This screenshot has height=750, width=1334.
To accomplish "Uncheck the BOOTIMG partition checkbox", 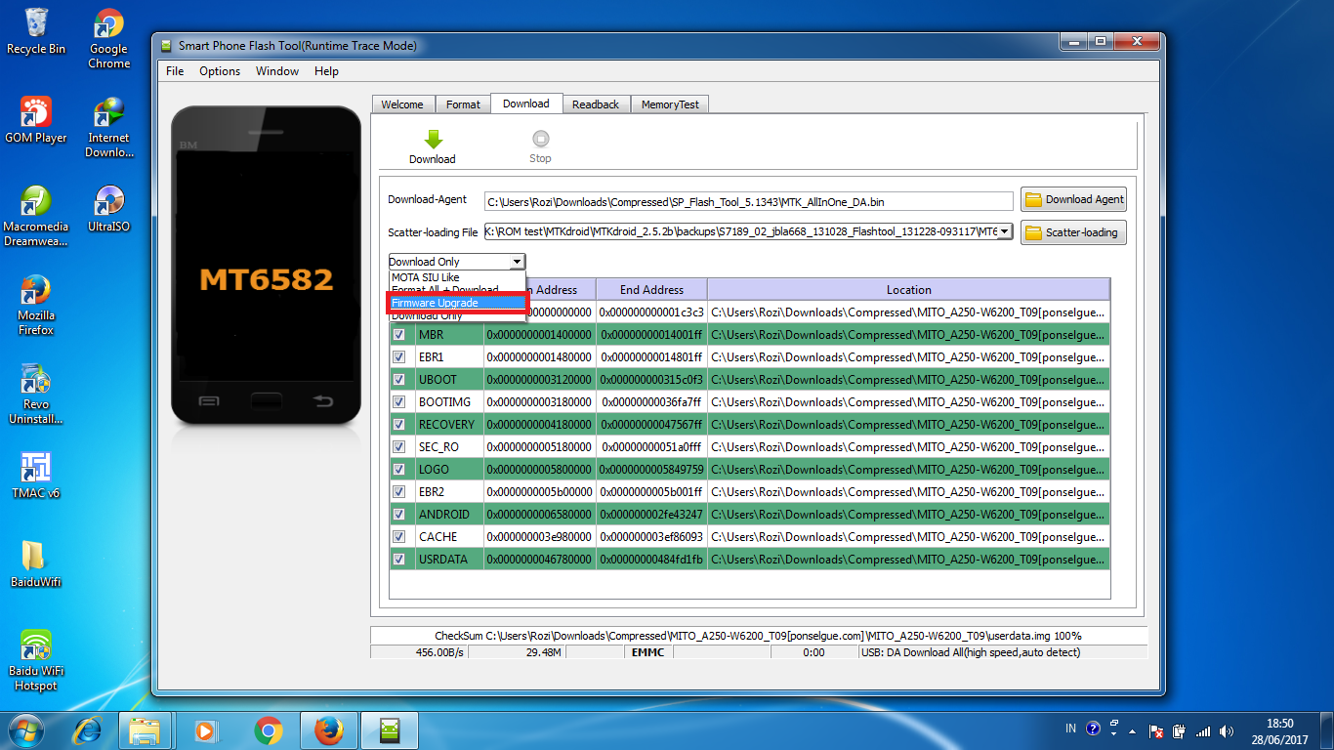I will (x=399, y=402).
